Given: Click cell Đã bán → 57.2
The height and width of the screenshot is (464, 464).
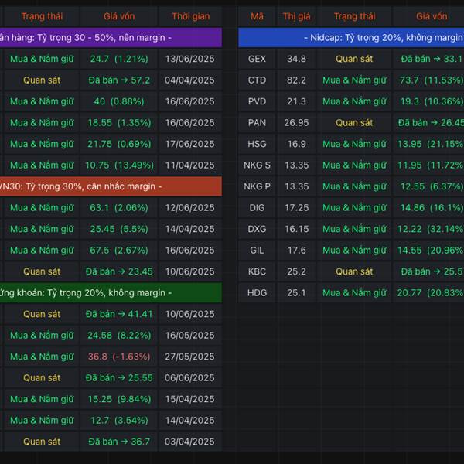Looking at the screenshot, I should coord(119,80).
